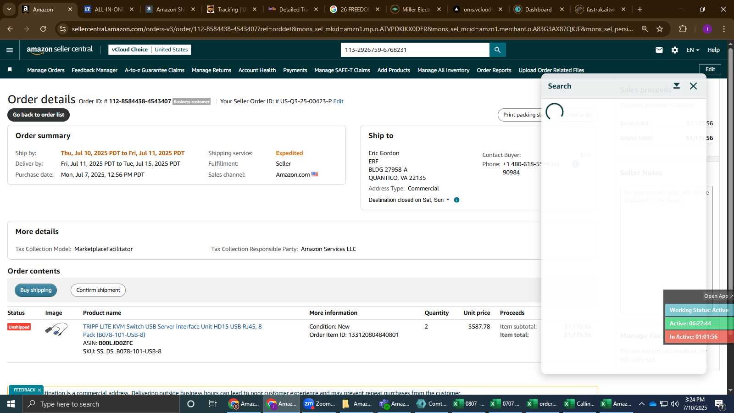Image resolution: width=734 pixels, height=413 pixels.
Task: Open the Chrome three-dot menu
Action: tap(724, 29)
